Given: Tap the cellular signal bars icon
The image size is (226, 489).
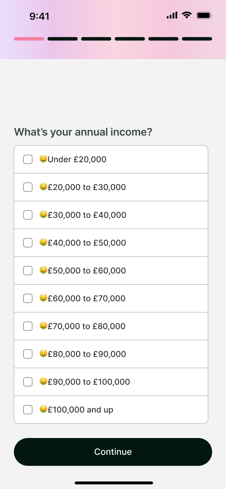Looking at the screenshot, I should [172, 15].
